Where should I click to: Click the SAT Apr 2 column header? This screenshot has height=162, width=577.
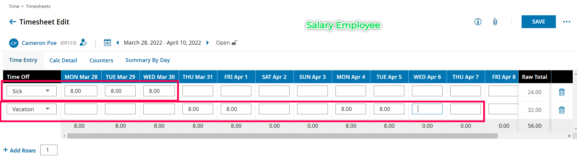click(x=274, y=77)
